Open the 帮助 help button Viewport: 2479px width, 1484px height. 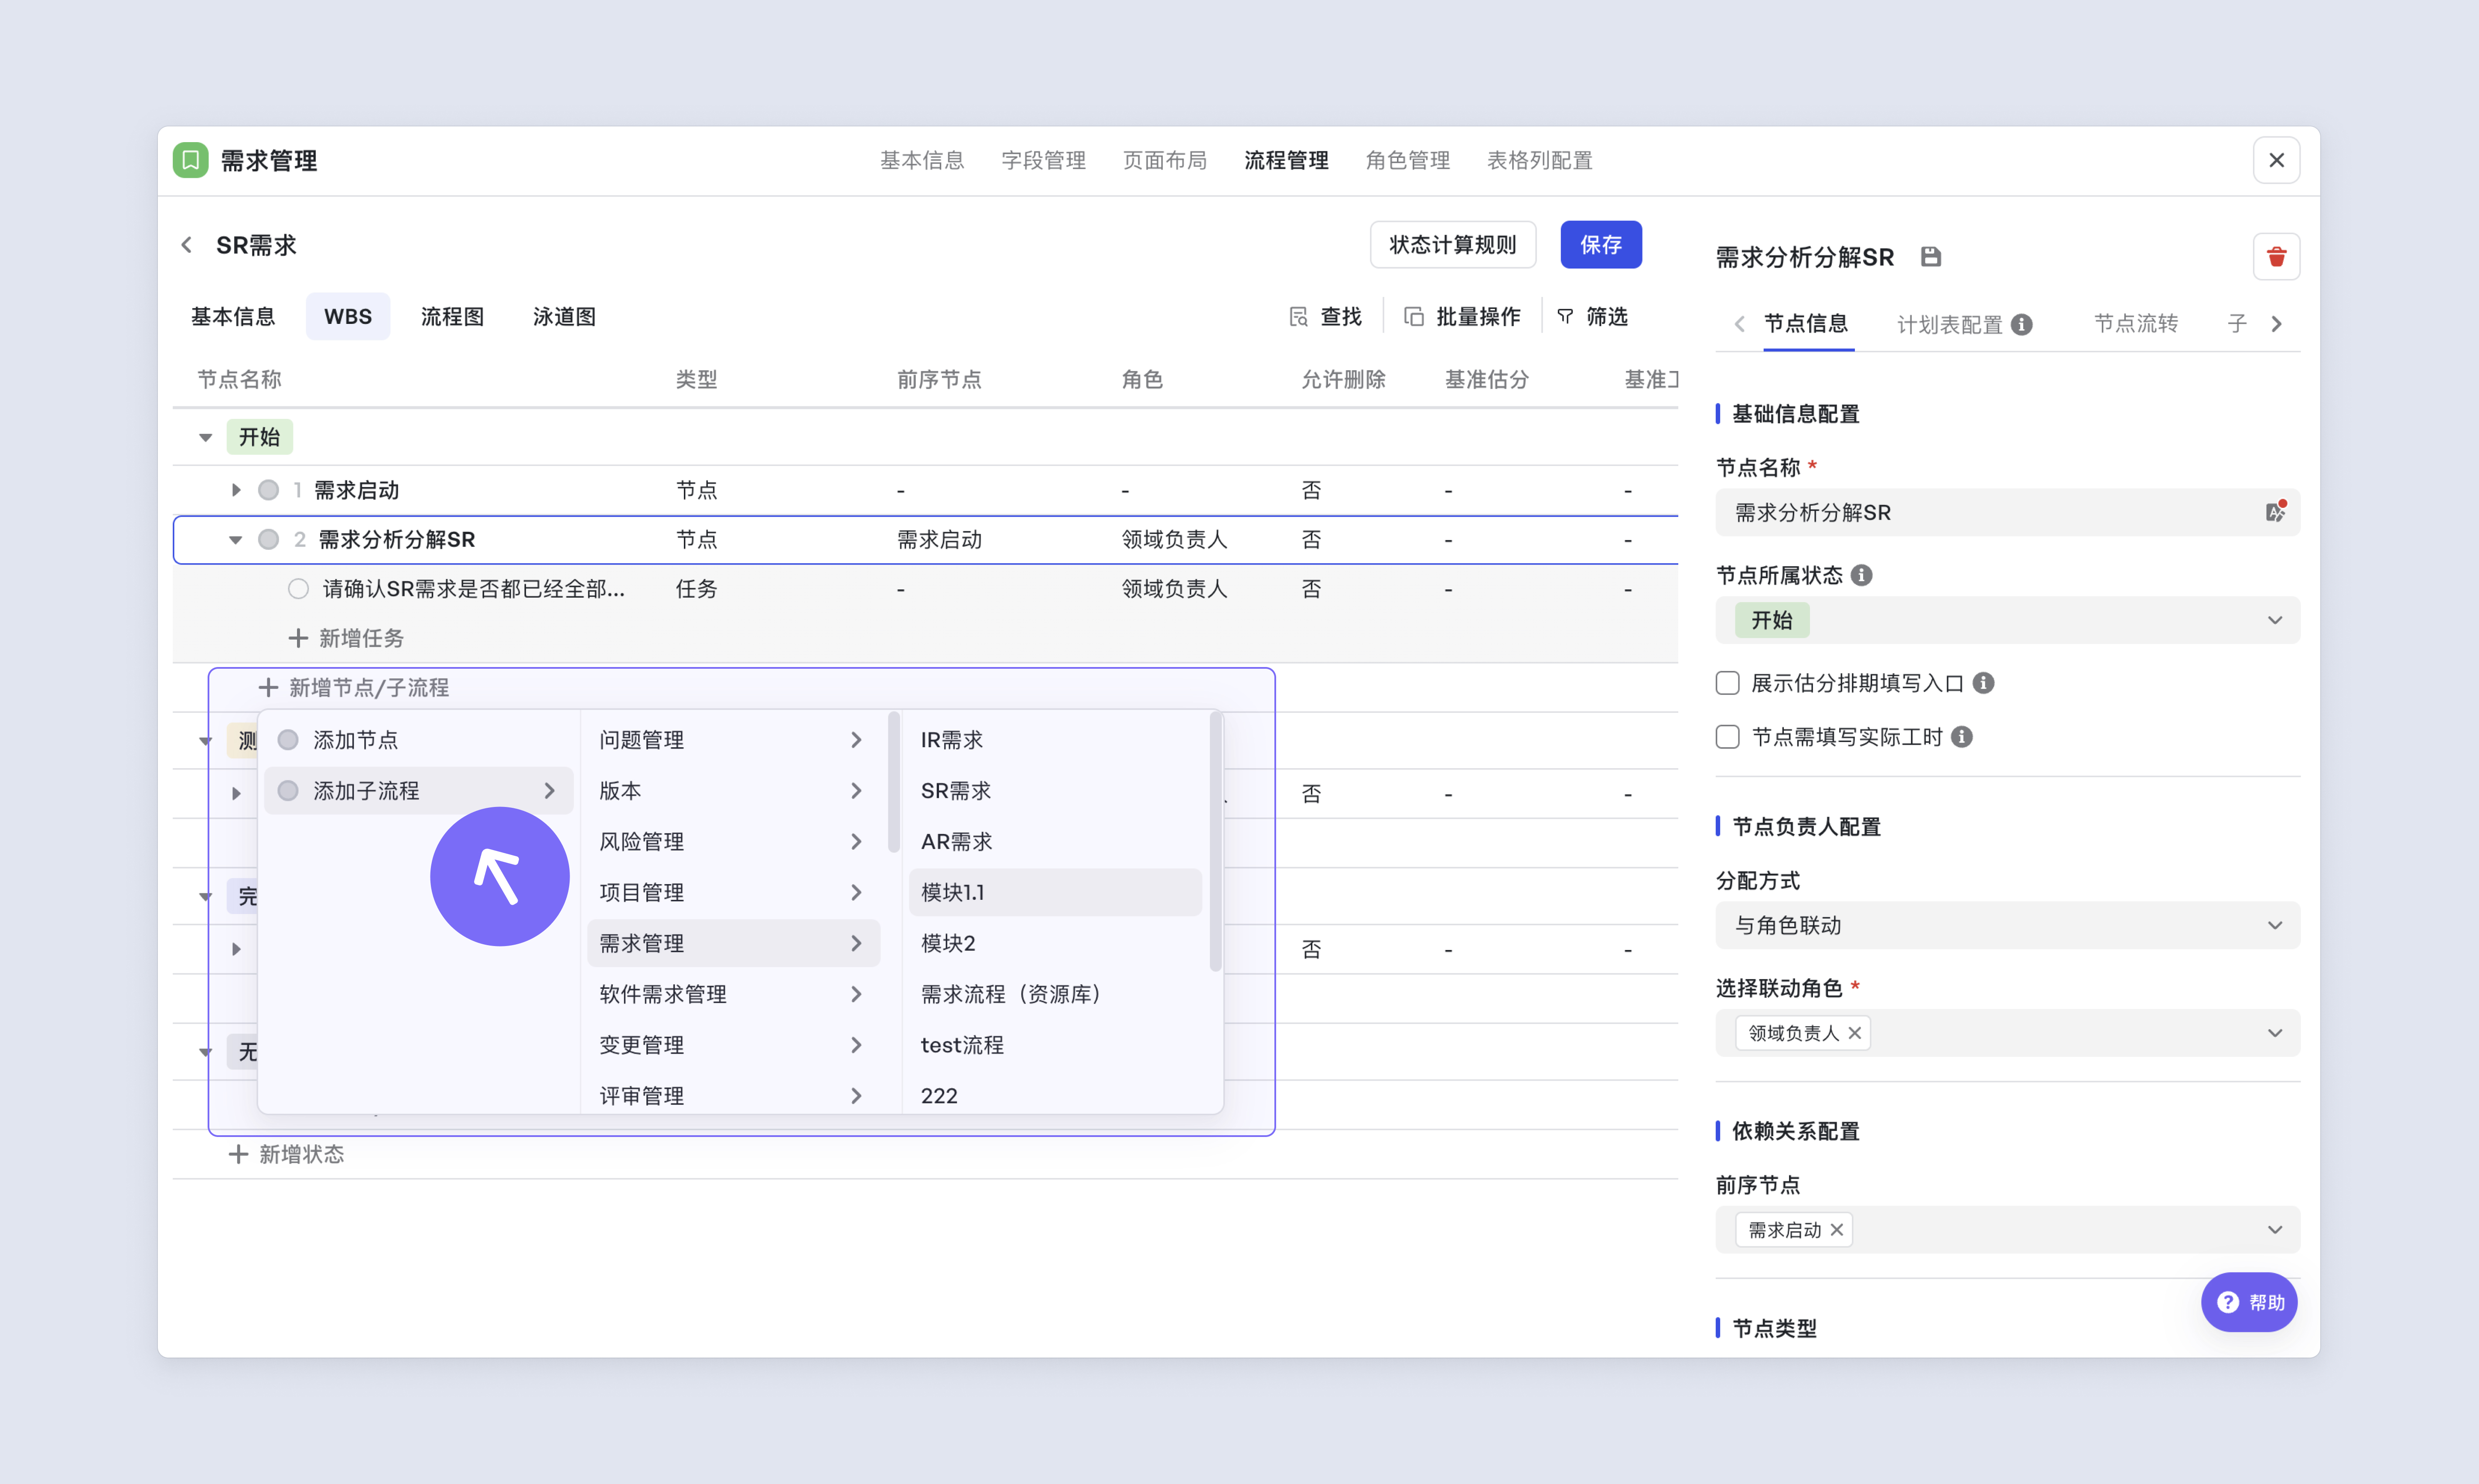[2249, 1302]
